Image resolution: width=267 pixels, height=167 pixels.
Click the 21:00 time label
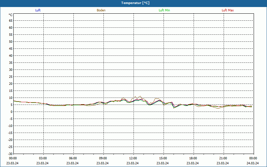click(223, 158)
